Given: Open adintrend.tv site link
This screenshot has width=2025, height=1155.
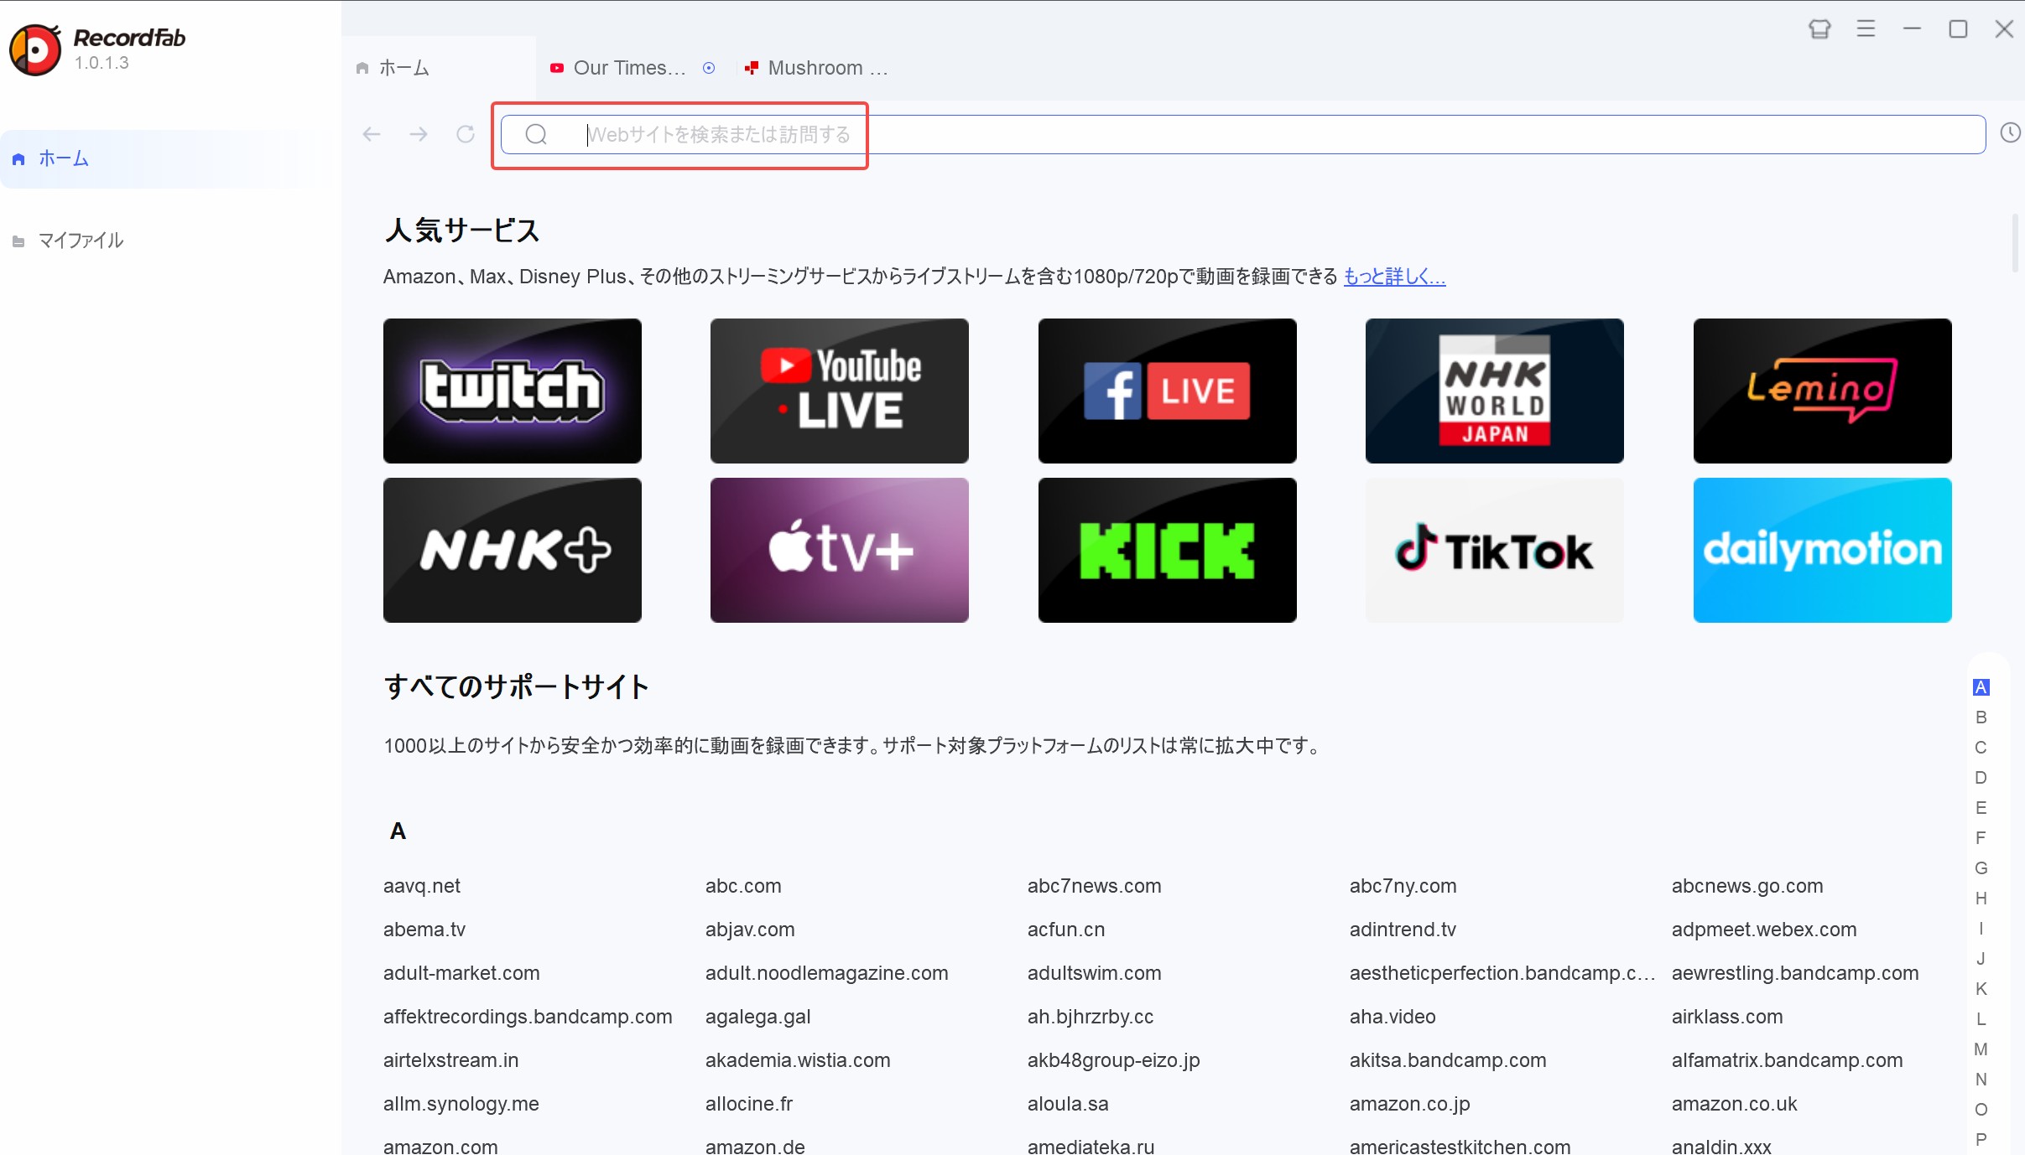Looking at the screenshot, I should (1403, 930).
